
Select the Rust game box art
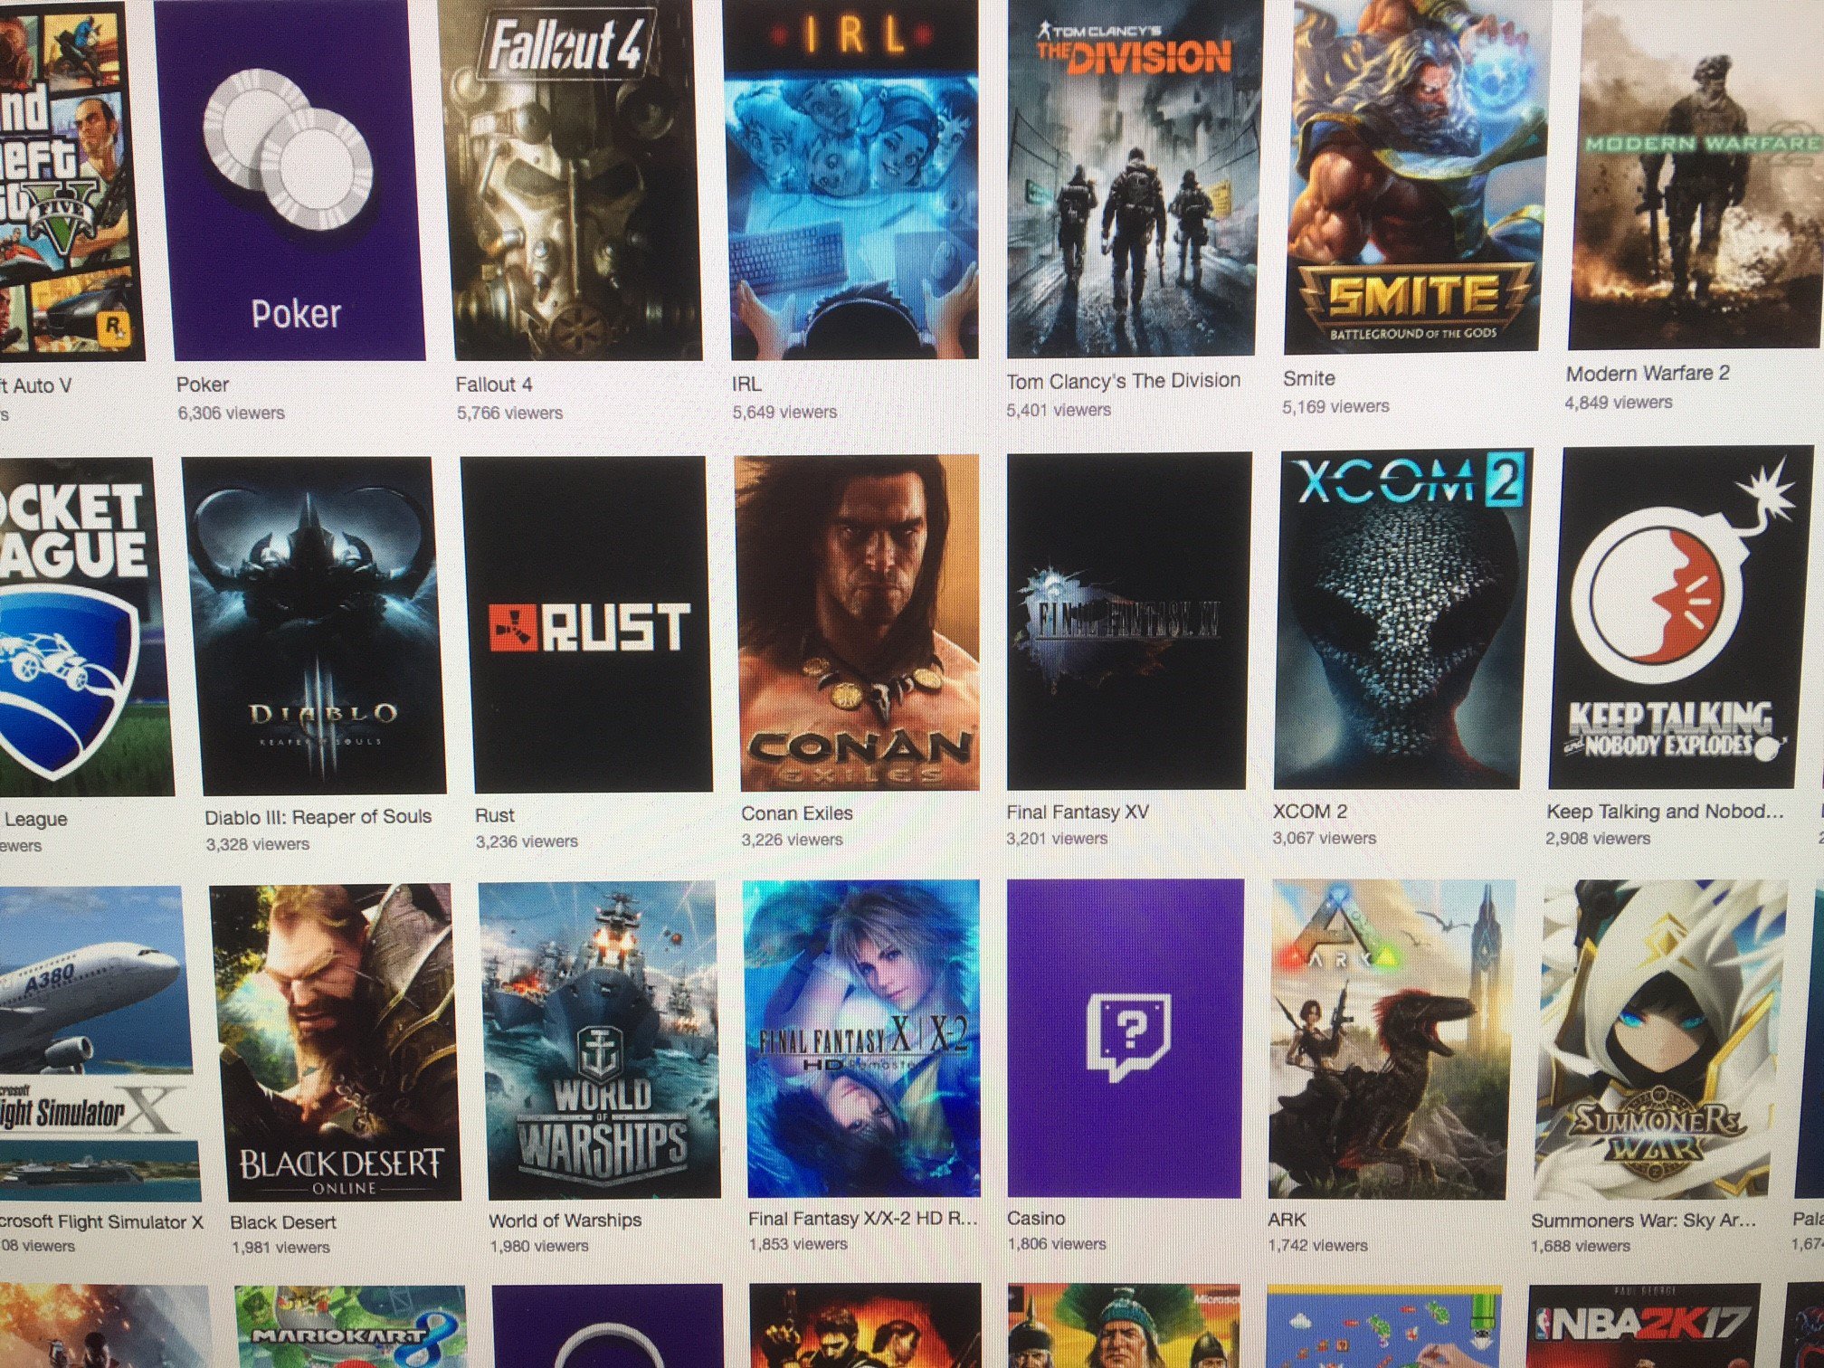[586, 624]
